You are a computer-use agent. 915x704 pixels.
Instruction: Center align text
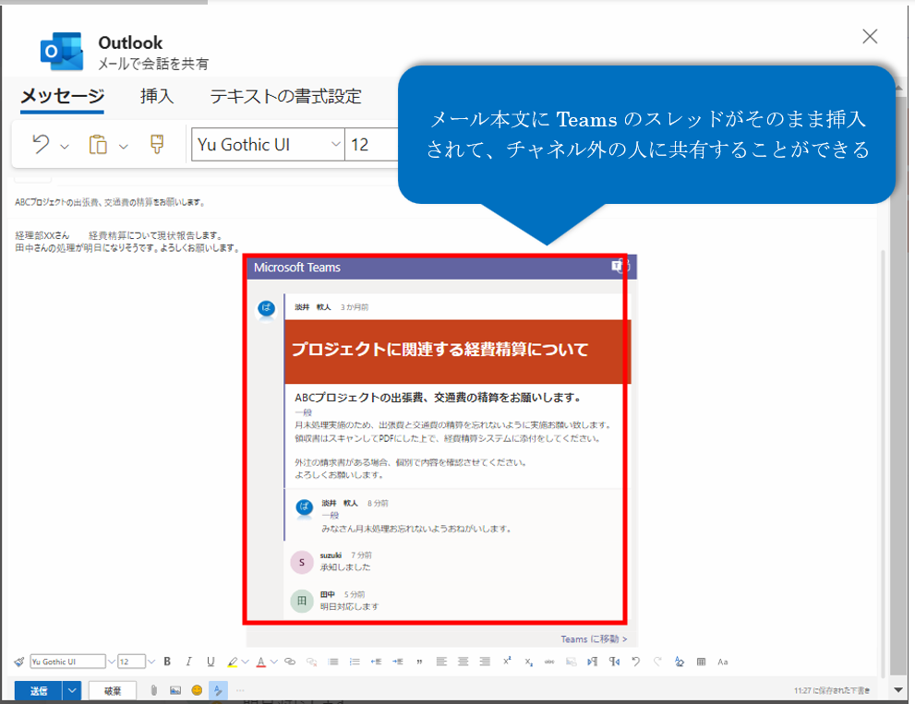point(463,662)
